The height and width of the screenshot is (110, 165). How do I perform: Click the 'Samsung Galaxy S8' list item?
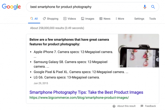tap(70, 64)
